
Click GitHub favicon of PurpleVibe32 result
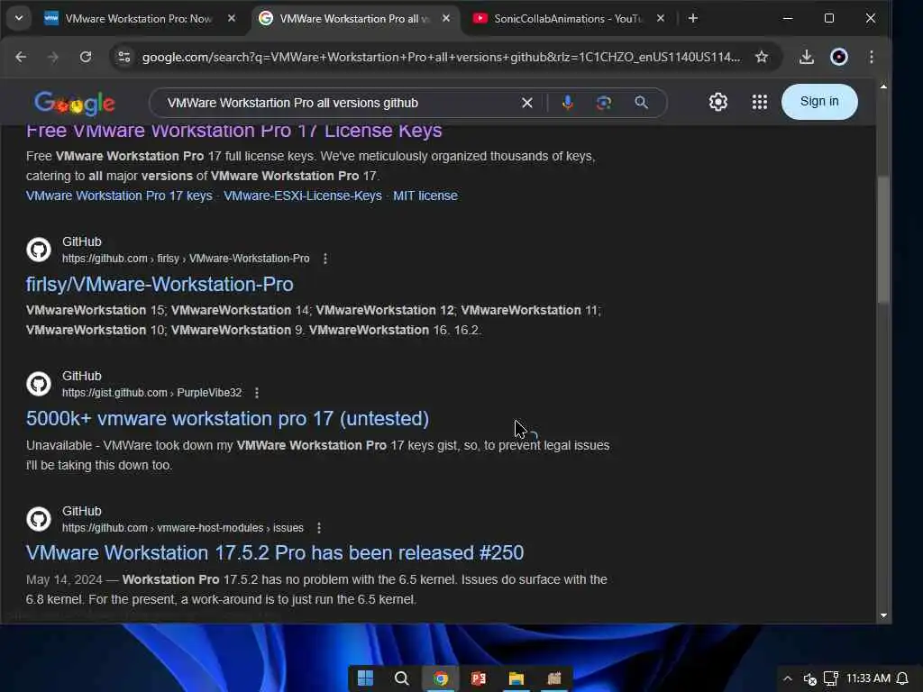39,384
